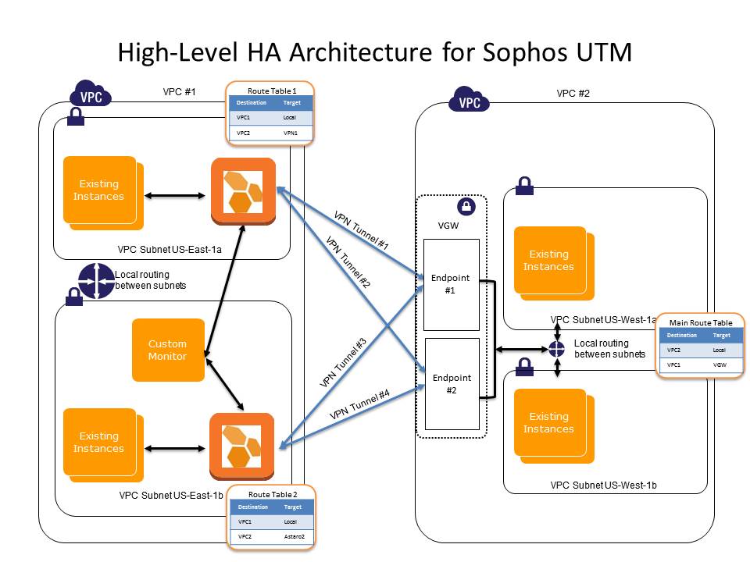Select the "VPC Subnet US-West-1b" label
Image resolution: width=750 pixels, height=562 pixels.
pyautogui.click(x=603, y=485)
